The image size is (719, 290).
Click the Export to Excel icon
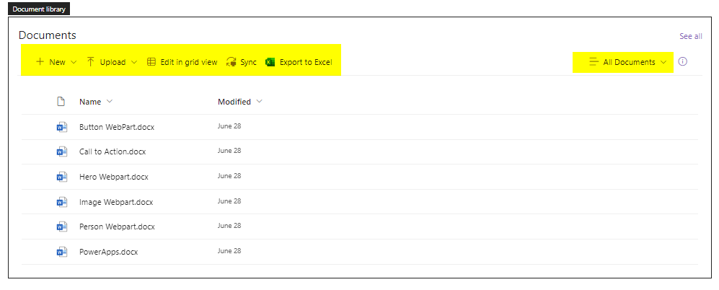[270, 62]
